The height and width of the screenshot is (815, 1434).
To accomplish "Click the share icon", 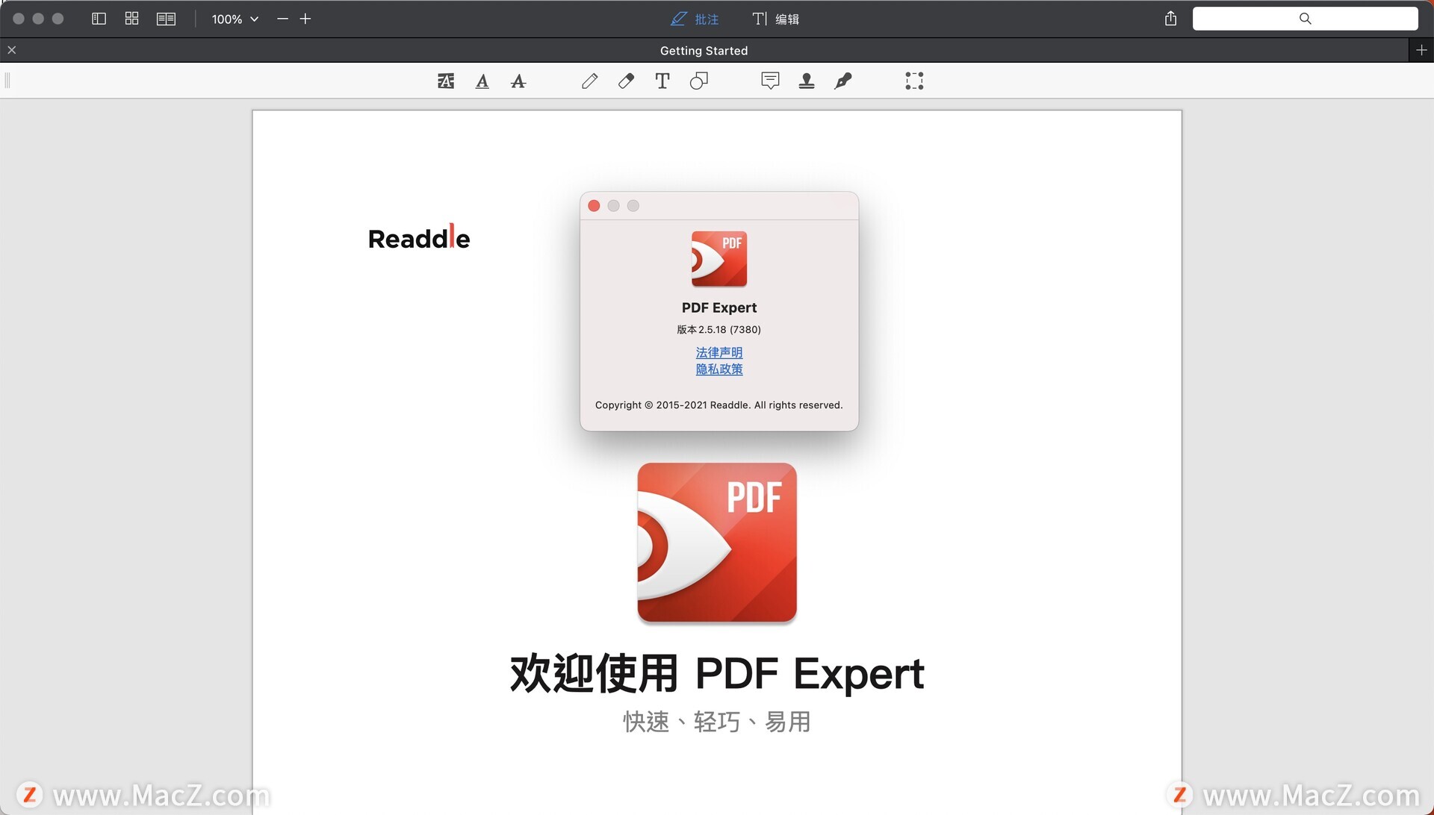I will (1170, 19).
